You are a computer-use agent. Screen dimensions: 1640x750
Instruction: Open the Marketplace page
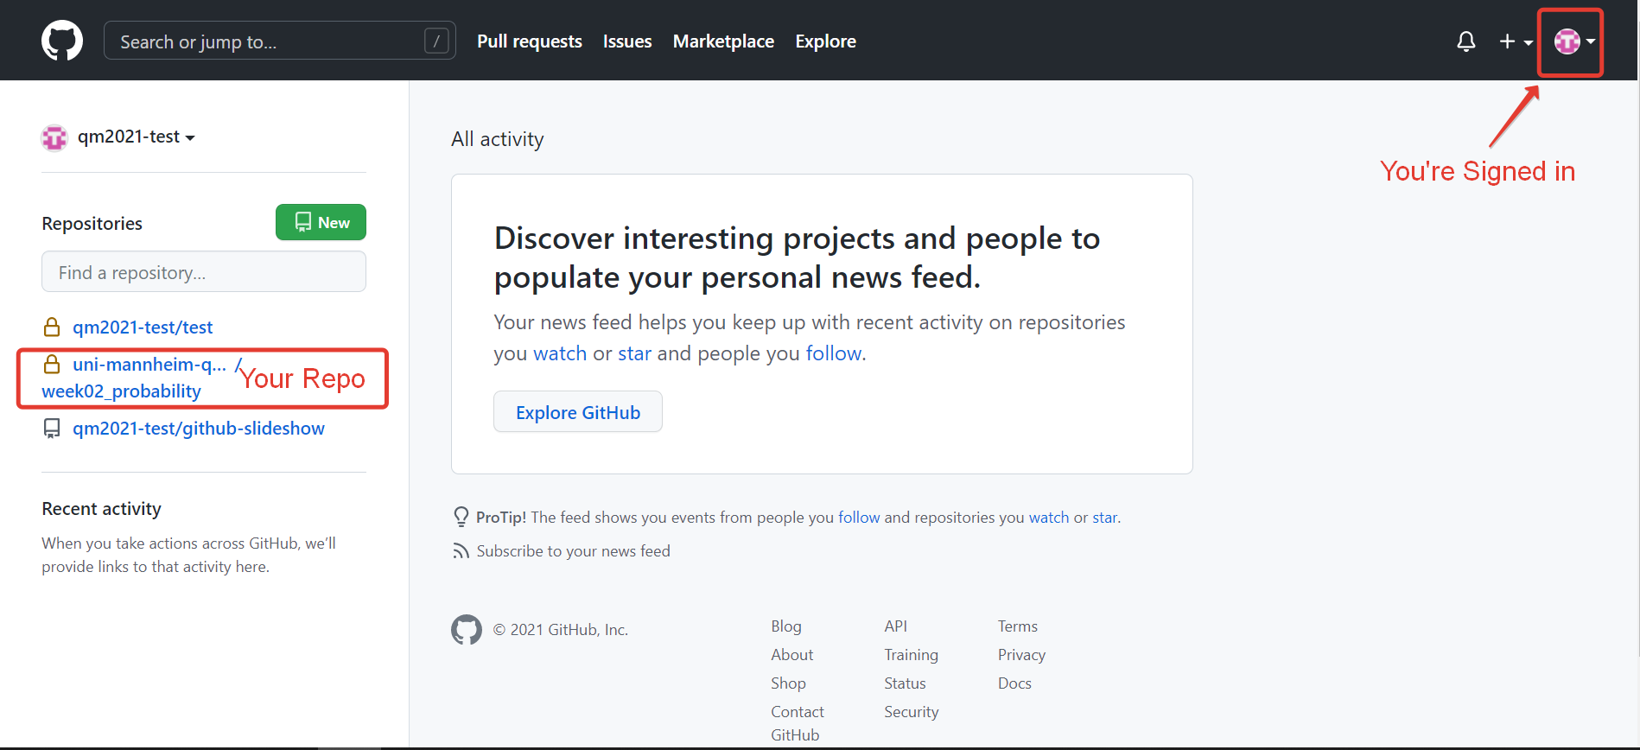722,41
